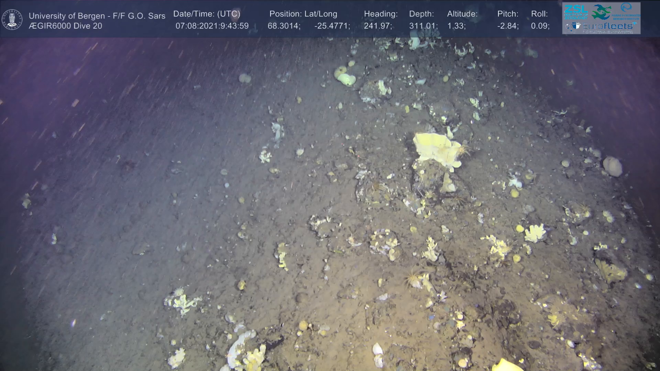
Task: Click the latitude value 68.3014
Action: 284,26
